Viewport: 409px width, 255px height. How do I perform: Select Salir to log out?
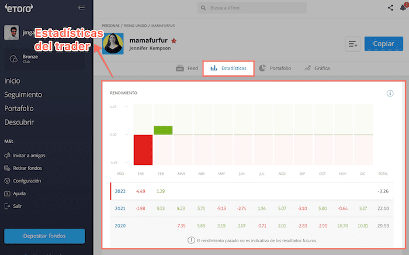point(18,206)
